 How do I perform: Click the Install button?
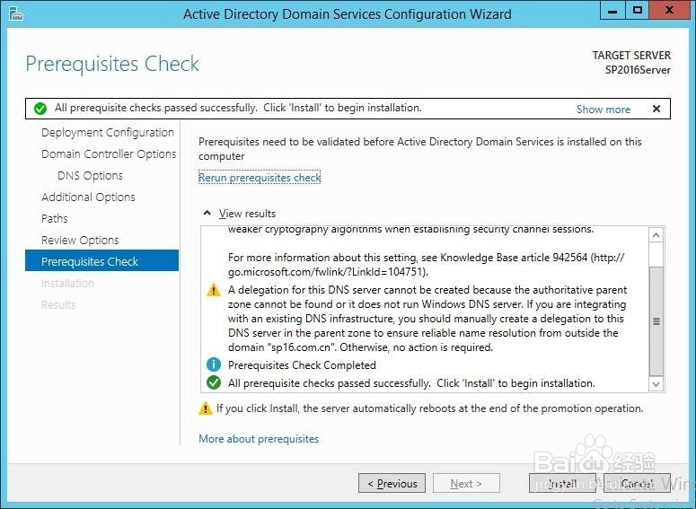click(x=562, y=483)
